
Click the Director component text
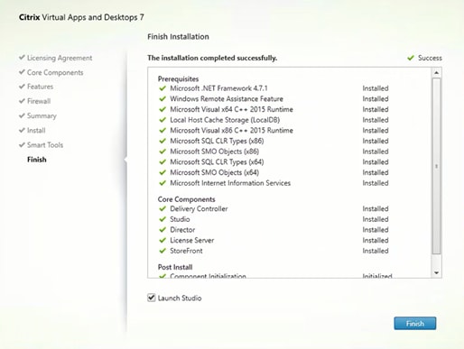[x=182, y=230]
